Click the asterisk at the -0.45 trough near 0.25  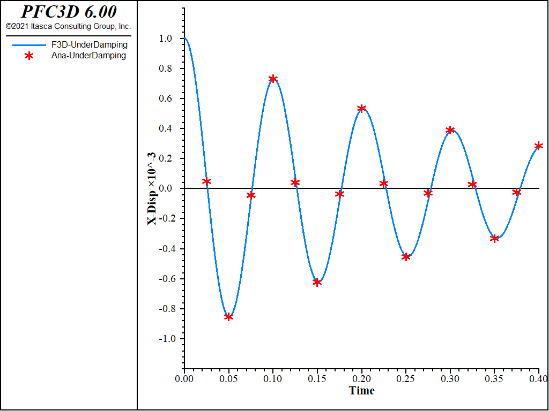coord(406,257)
